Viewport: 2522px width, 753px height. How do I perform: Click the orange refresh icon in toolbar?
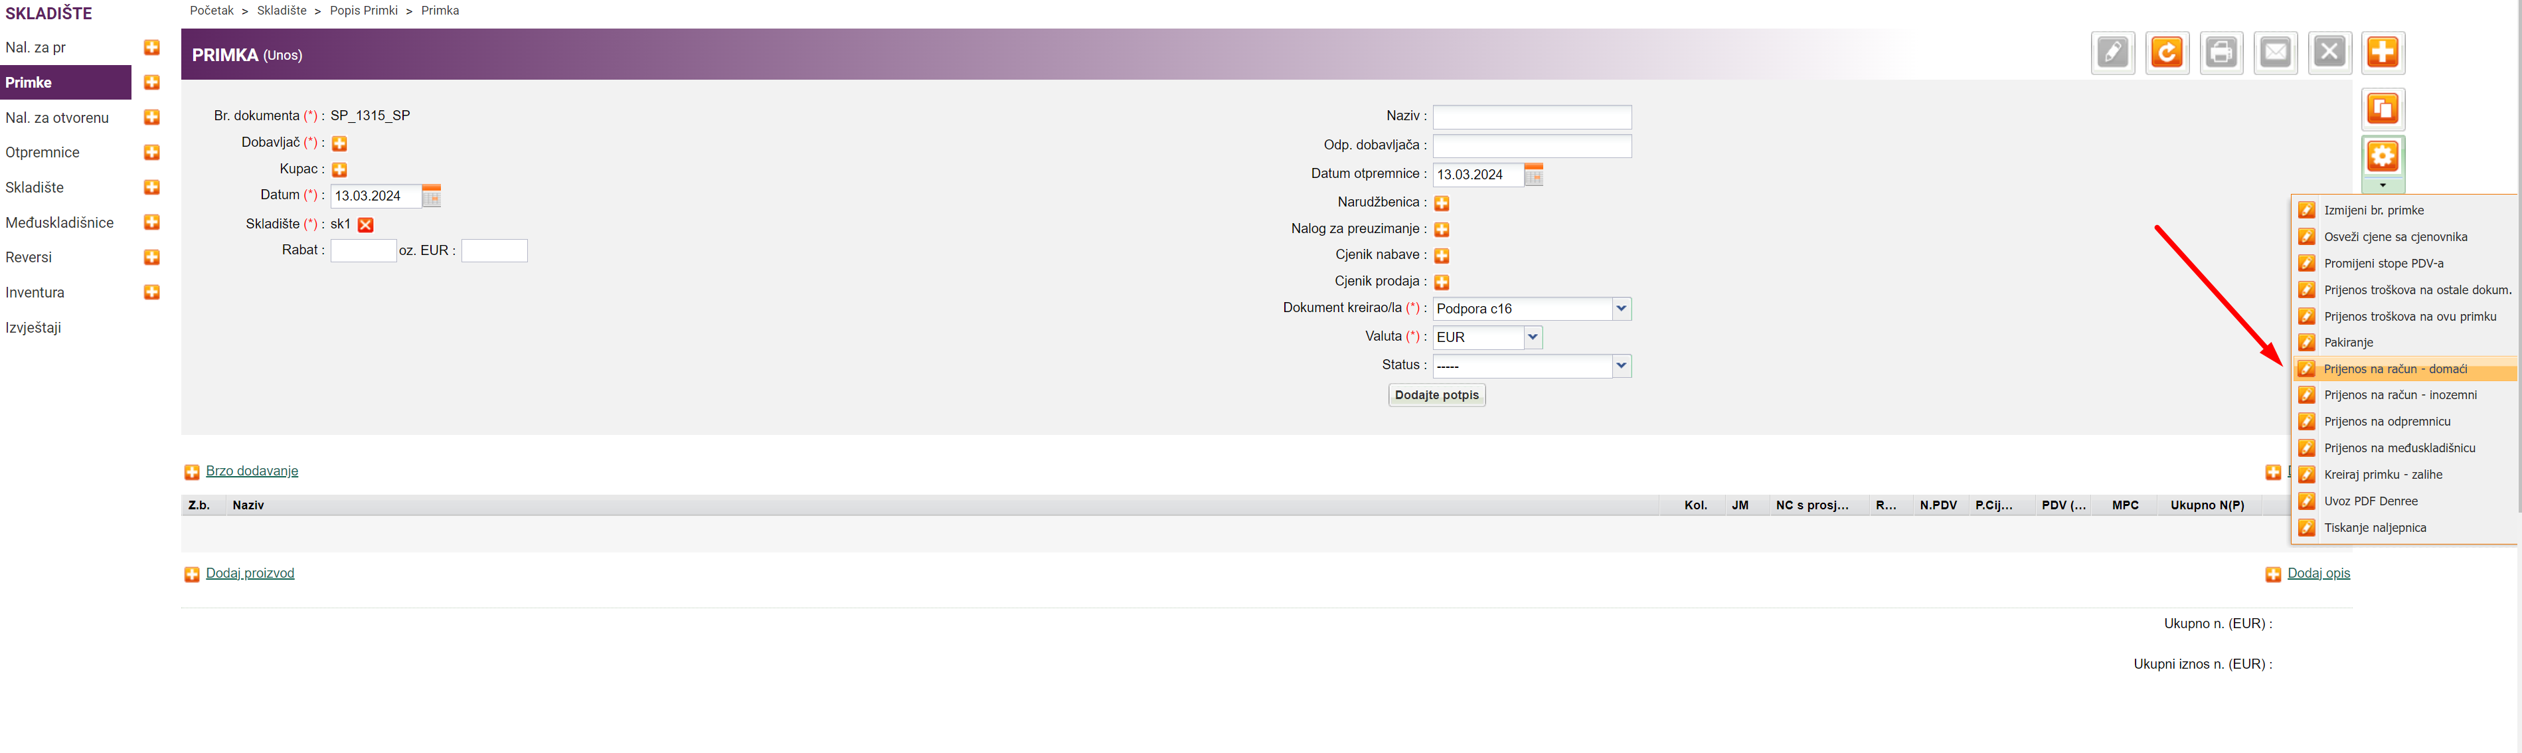click(2167, 53)
